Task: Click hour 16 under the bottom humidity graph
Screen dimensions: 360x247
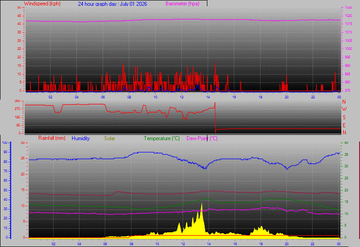Action: pyautogui.click(x=235, y=244)
